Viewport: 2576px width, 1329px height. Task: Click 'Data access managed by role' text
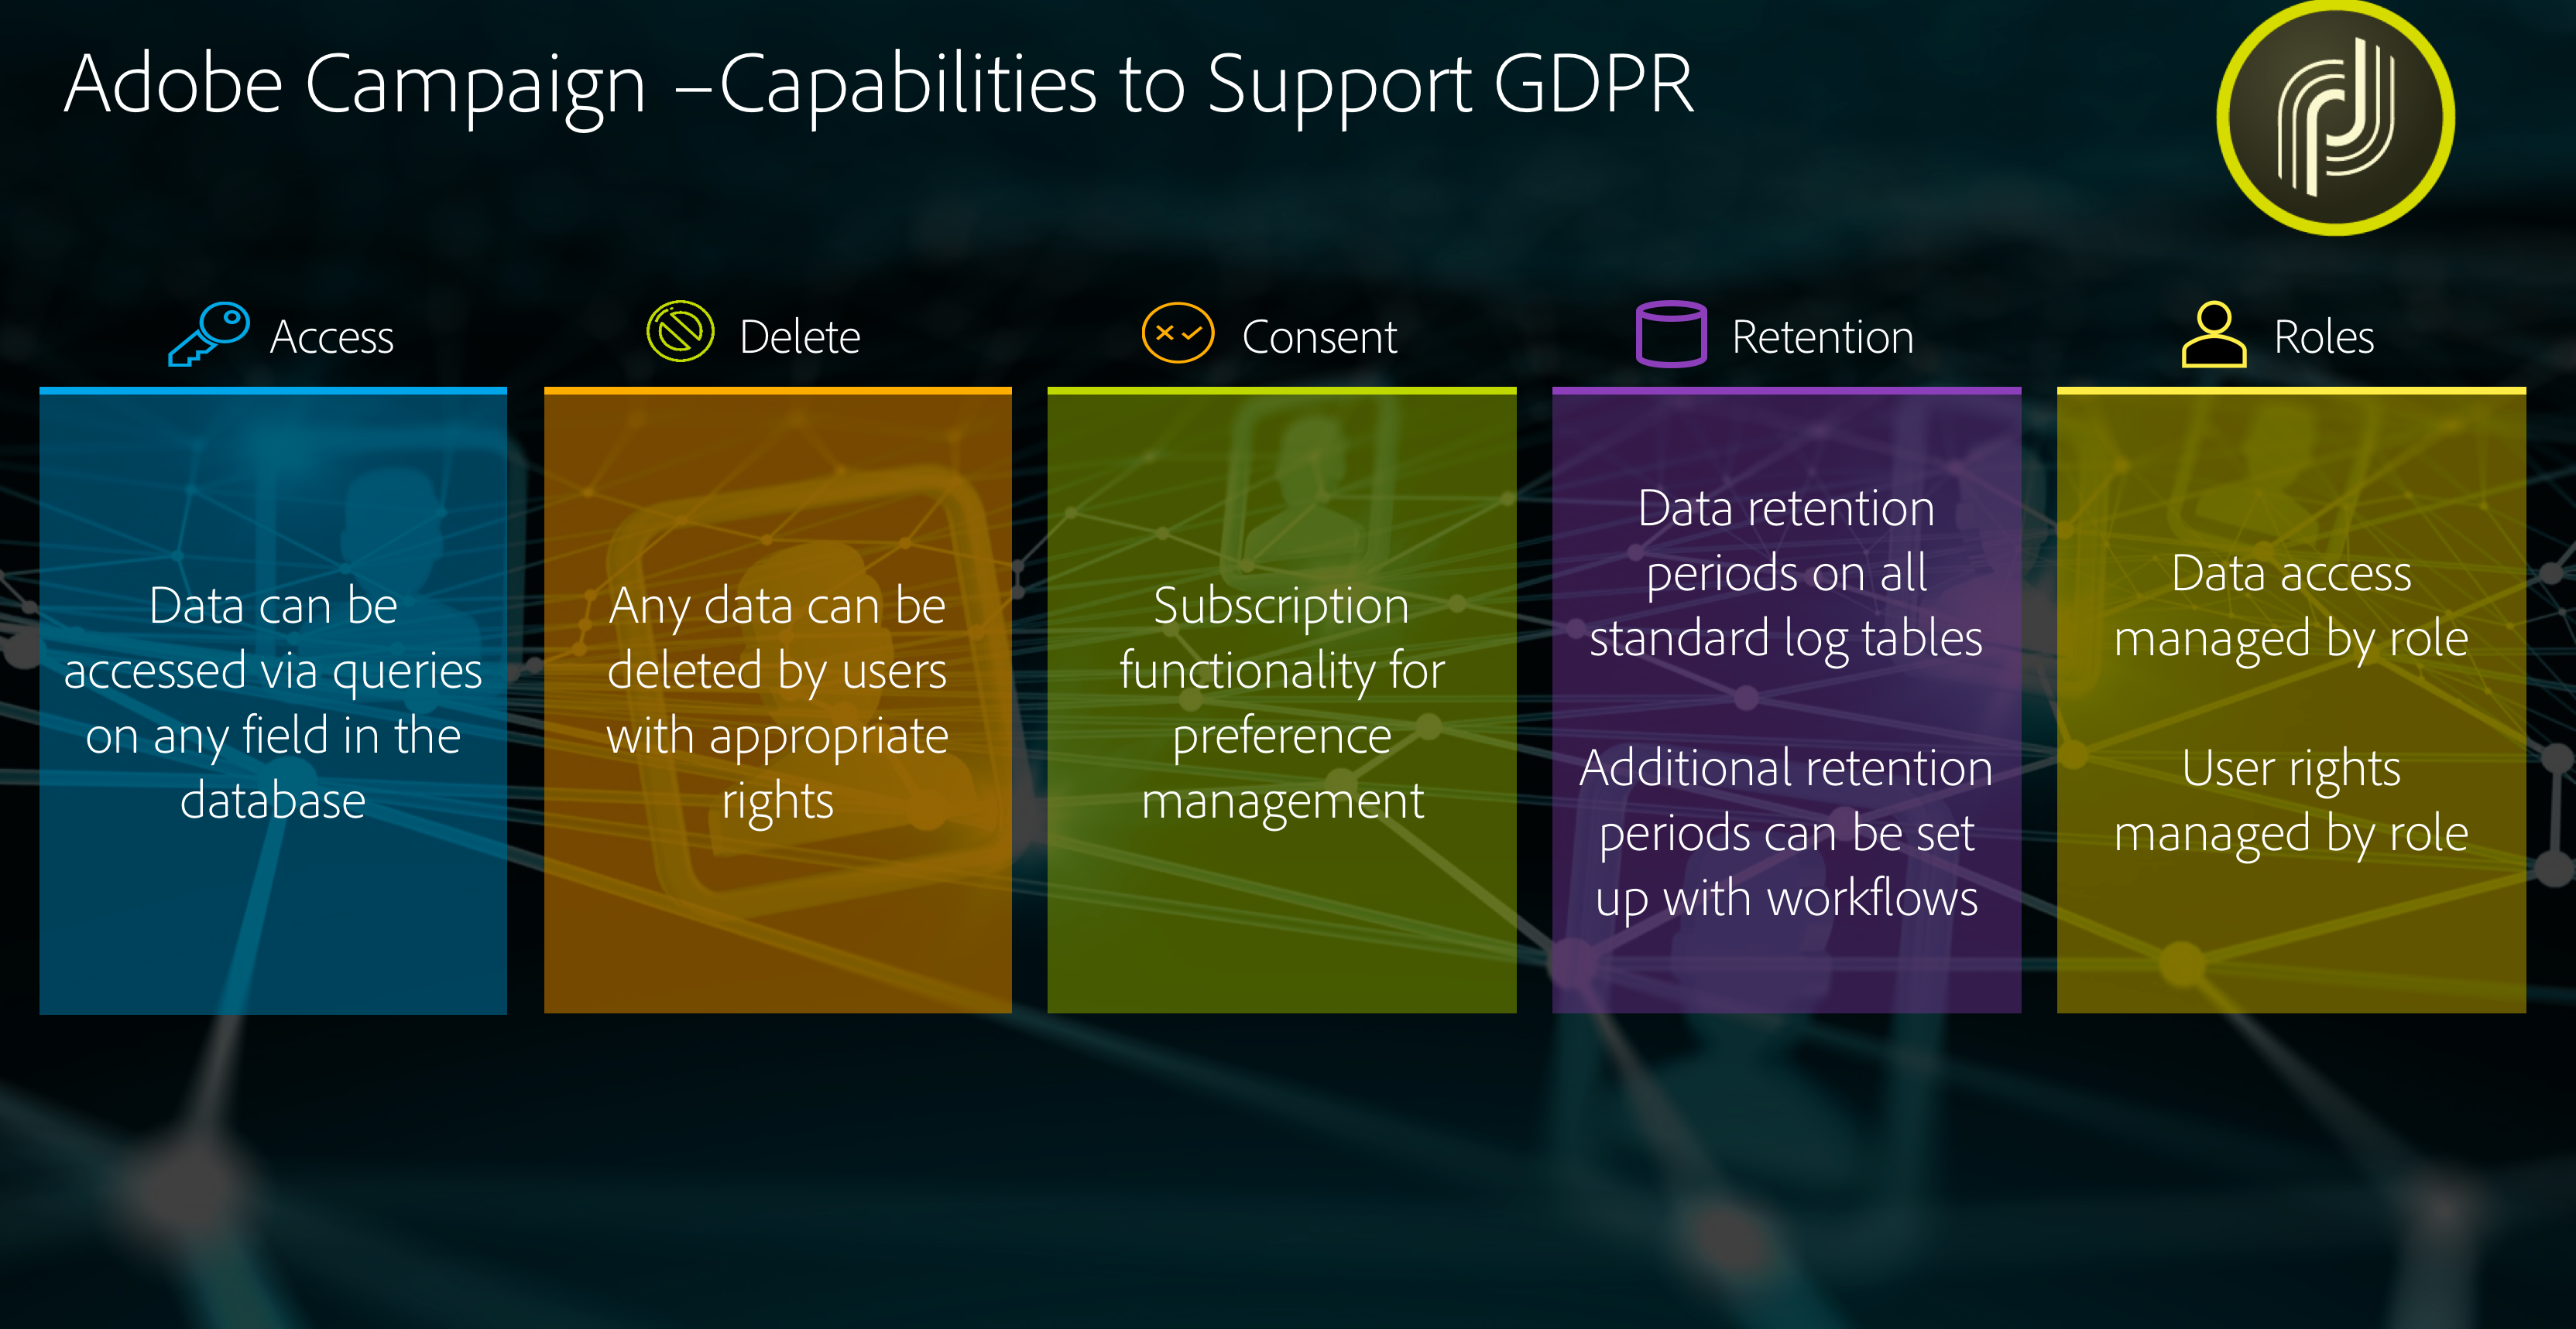[2291, 606]
